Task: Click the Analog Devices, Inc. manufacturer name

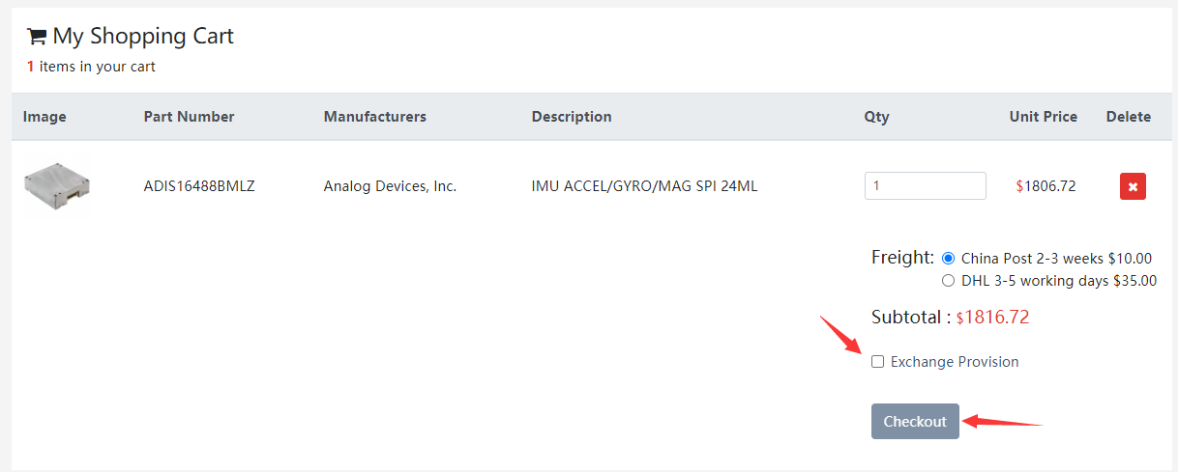Action: [x=390, y=186]
